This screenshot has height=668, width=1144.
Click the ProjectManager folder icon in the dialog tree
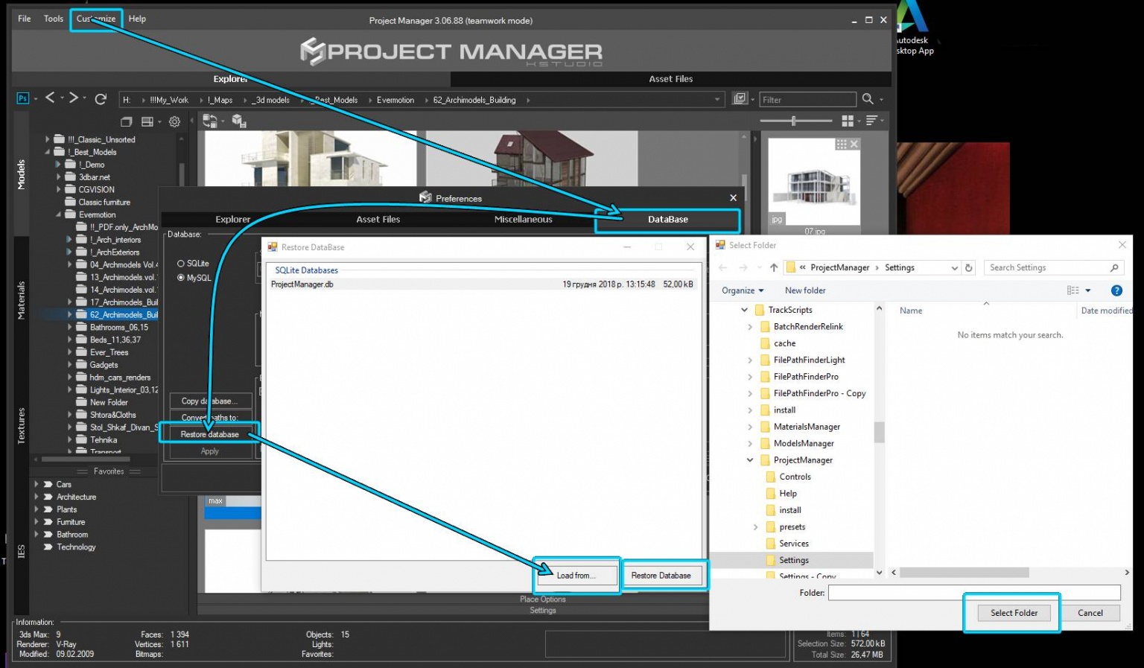(x=765, y=460)
